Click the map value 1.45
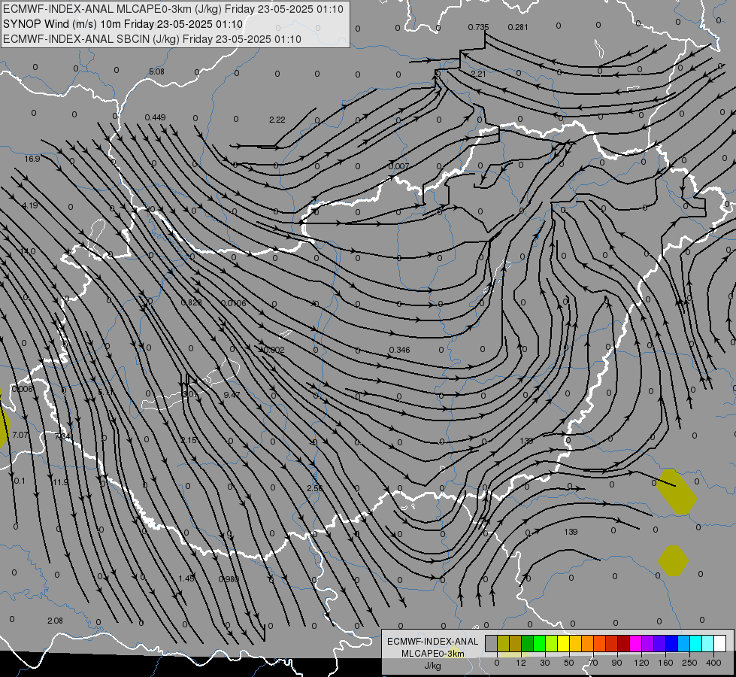The height and width of the screenshot is (677, 736). [186, 578]
